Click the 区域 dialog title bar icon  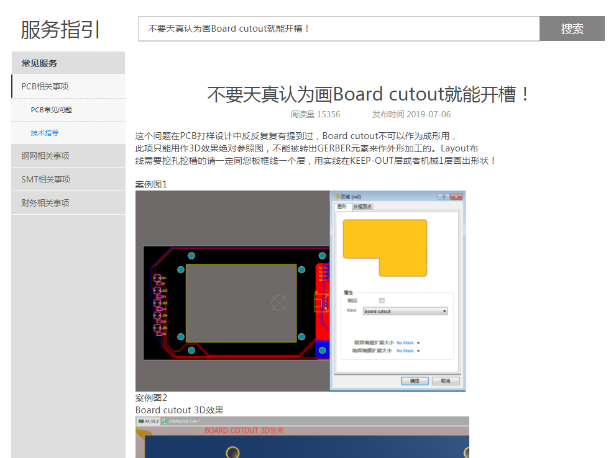[x=336, y=196]
